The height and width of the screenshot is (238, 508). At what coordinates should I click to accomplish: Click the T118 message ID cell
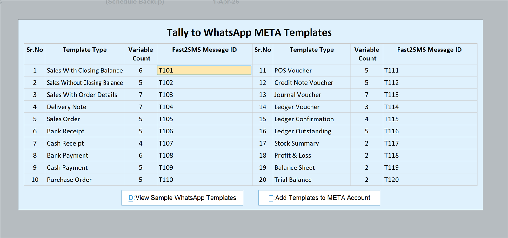[x=430, y=155]
